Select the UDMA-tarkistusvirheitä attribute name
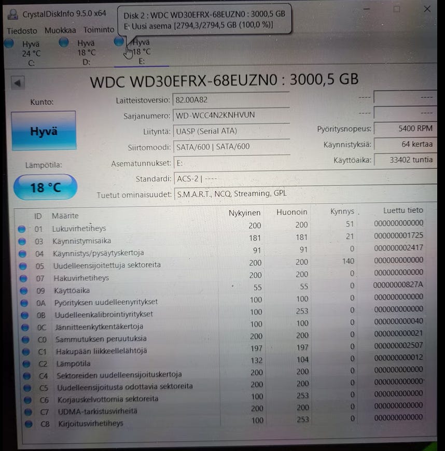The height and width of the screenshot is (451, 445). tap(98, 411)
